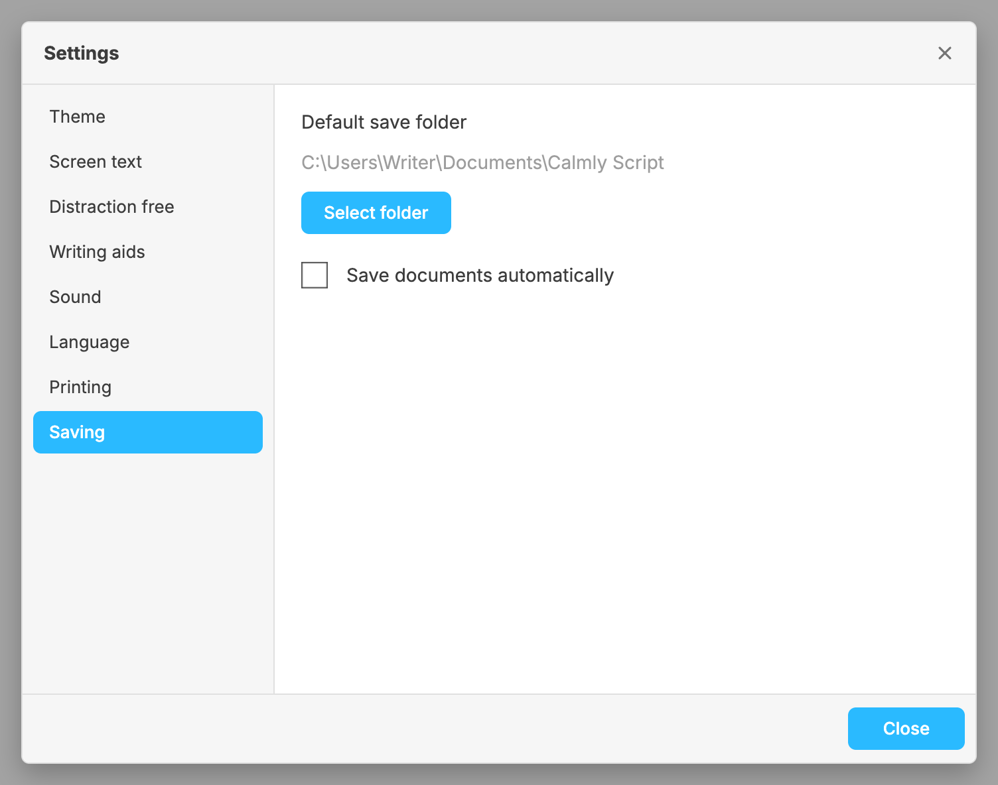Click the Default save folder heading
Image resolution: width=998 pixels, height=785 pixels.
point(384,122)
